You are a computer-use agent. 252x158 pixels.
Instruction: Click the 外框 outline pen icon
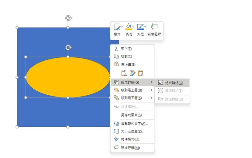coord(140,27)
